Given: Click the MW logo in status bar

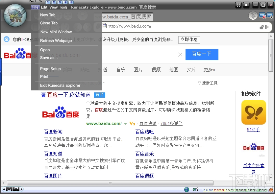Looking at the screenshot, I should click(x=12, y=189).
